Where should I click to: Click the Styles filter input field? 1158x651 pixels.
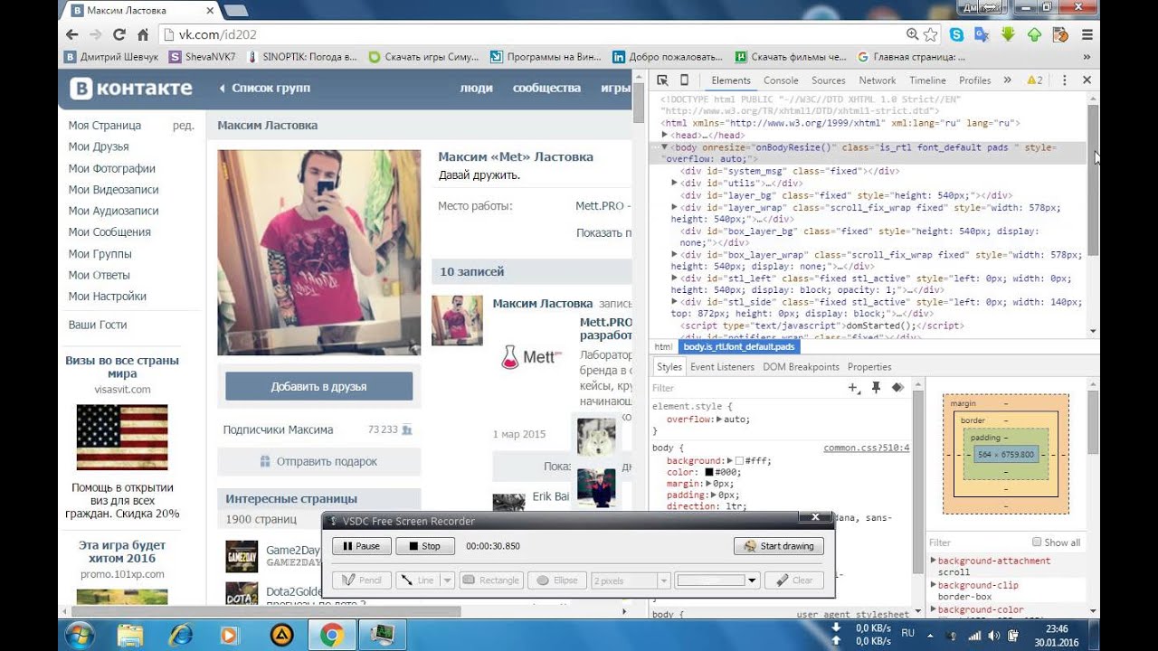746,388
